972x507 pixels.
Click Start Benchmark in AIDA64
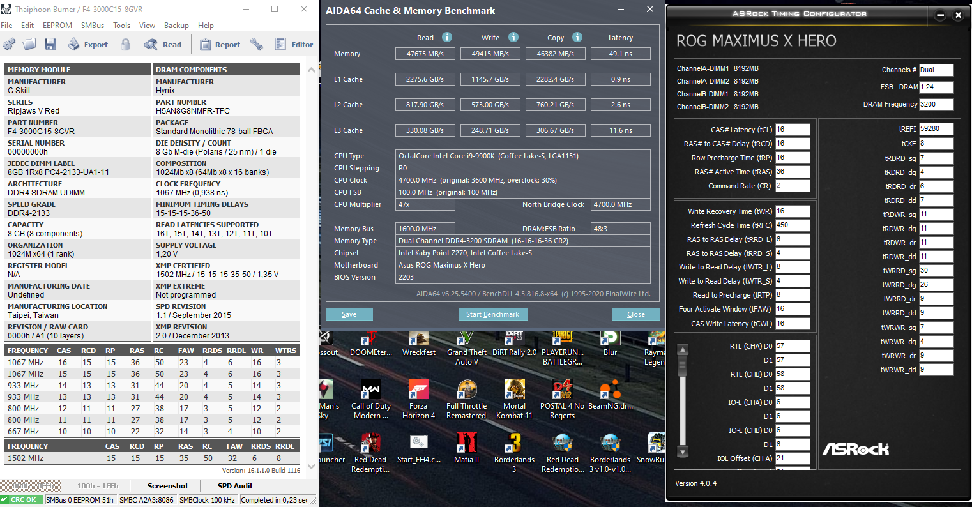tap(492, 314)
